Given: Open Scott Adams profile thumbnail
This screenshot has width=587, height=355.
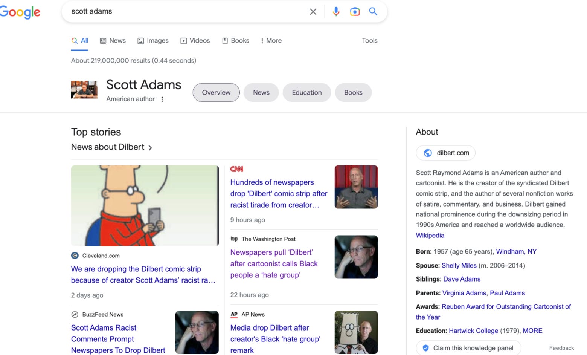Looking at the screenshot, I should (x=84, y=90).
